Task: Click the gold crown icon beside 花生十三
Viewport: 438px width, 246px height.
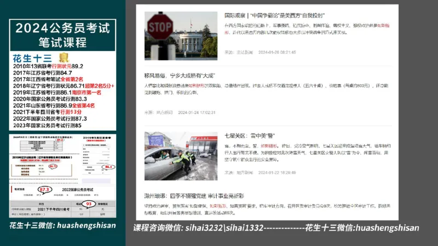Action: point(64,57)
